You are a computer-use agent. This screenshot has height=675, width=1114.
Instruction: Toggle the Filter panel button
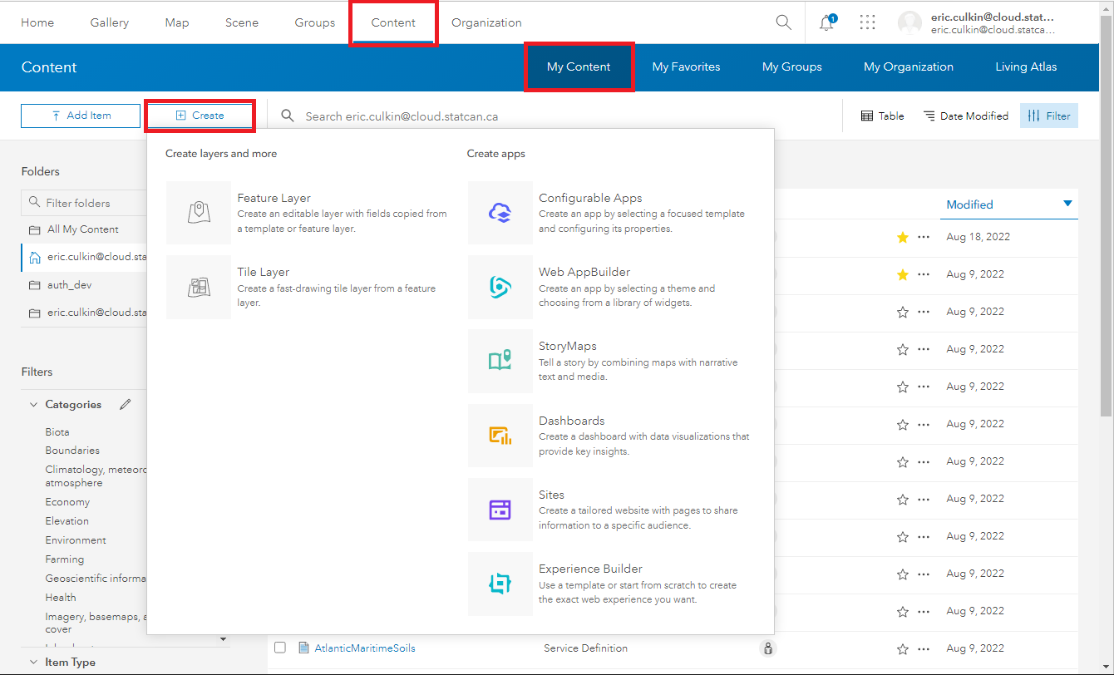click(x=1049, y=116)
